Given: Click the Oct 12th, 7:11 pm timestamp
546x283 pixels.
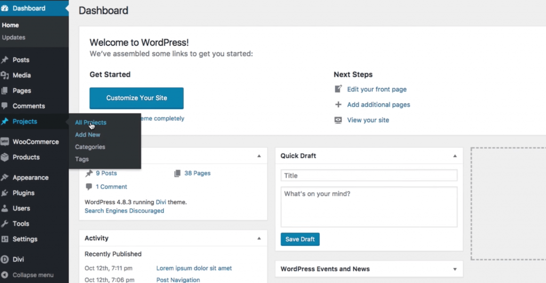Looking at the screenshot, I should point(108,269).
